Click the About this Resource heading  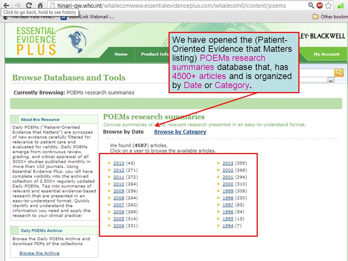(x=40, y=119)
